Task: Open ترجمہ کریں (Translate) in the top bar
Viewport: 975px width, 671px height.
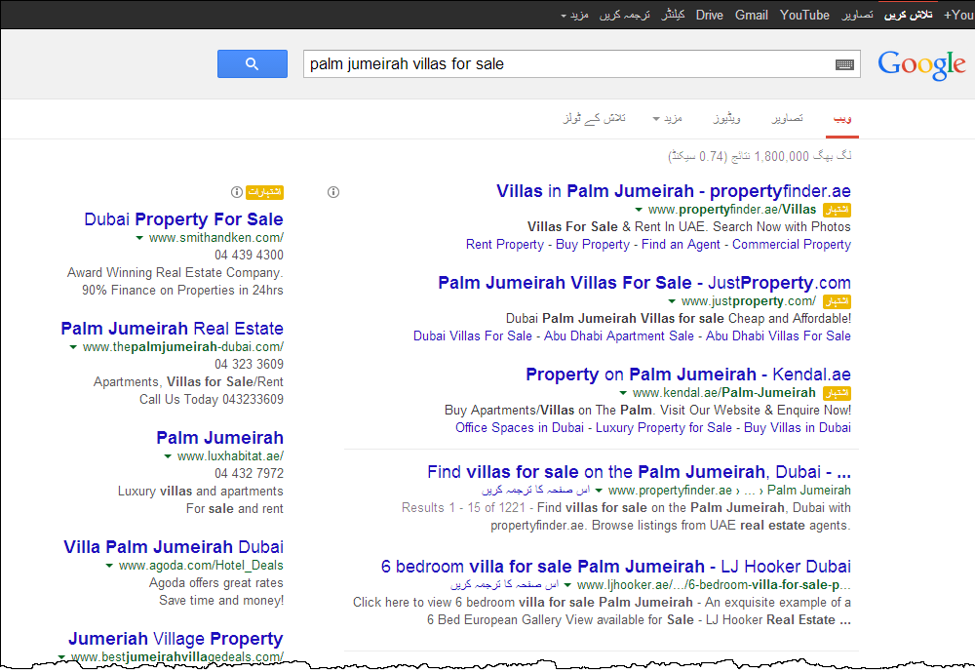Action: coord(624,15)
